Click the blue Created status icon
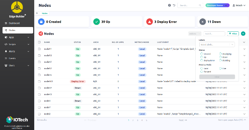This screenshot has height=130, width=249. tap(41, 22)
